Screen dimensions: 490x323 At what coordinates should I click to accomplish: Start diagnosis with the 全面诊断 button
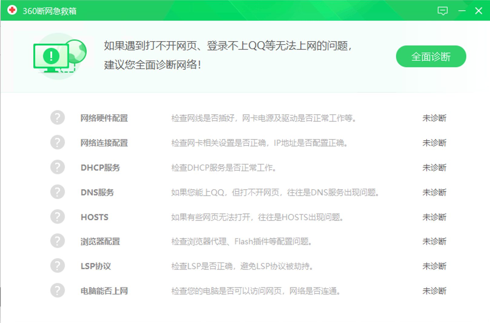431,56
